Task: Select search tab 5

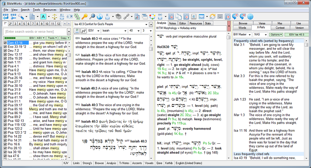Action: pyautogui.click(x=24, y=24)
